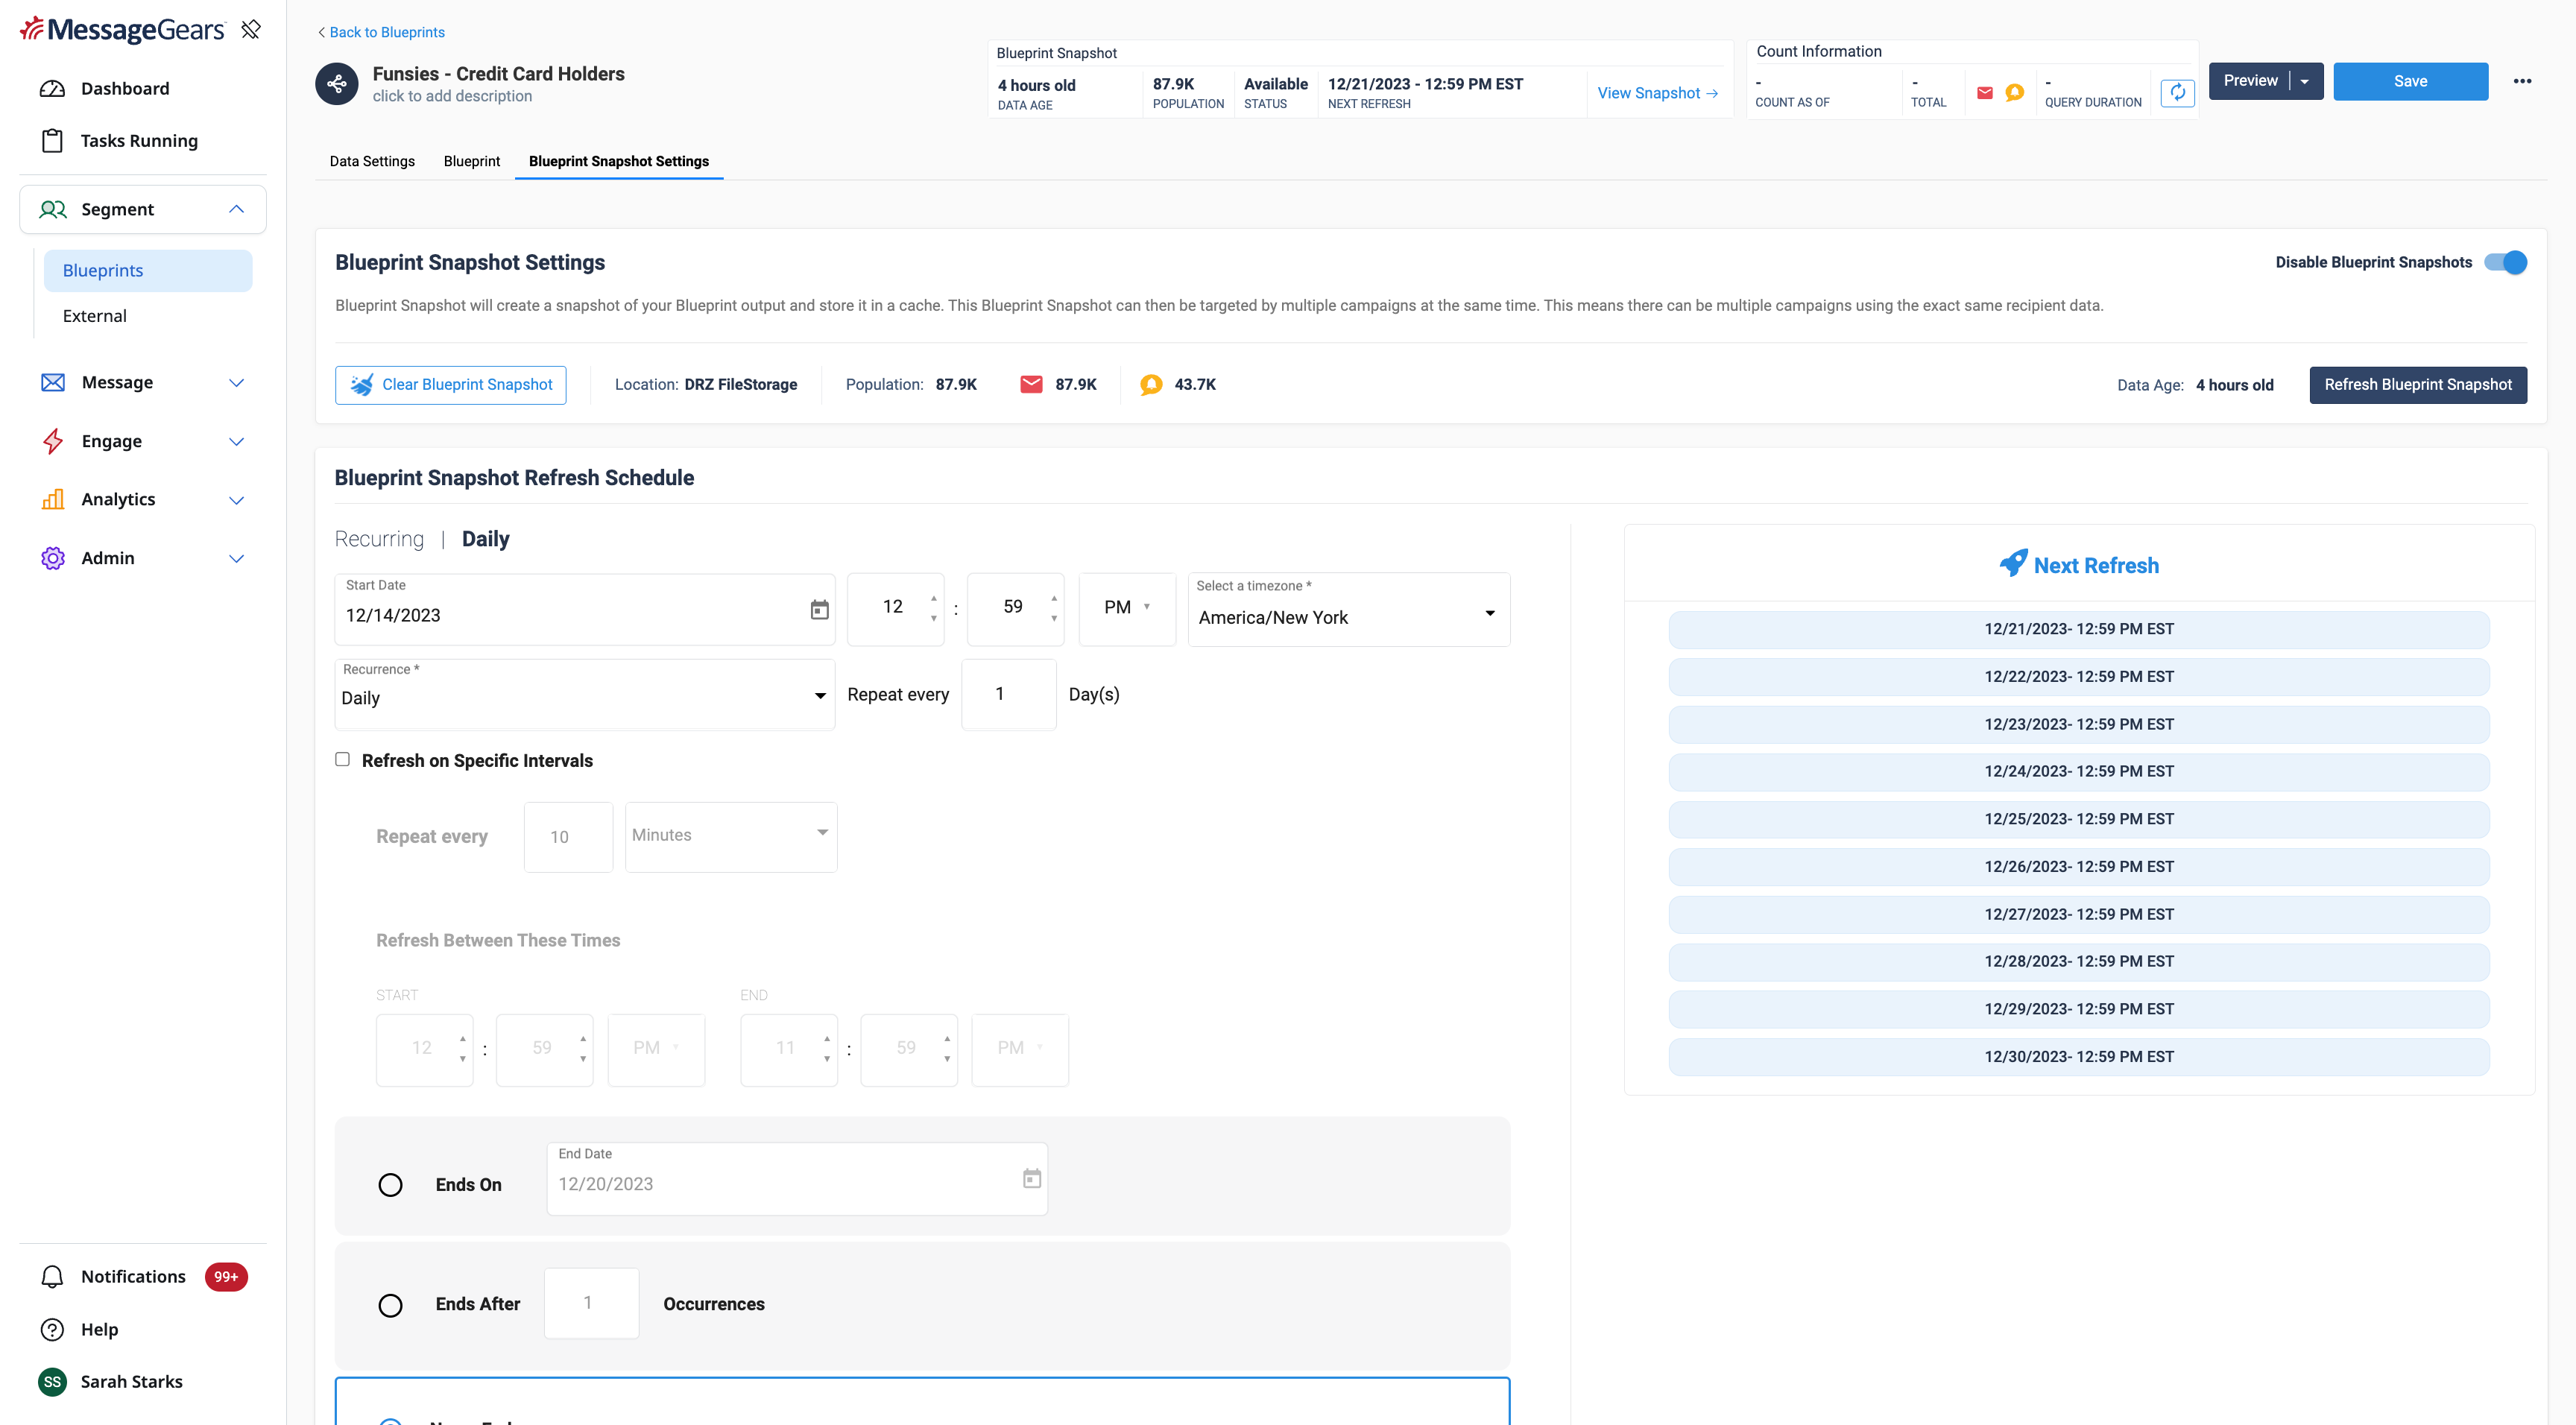This screenshot has height=1425, width=2576.
Task: Open the Recurrence Daily dropdown
Action: click(584, 694)
